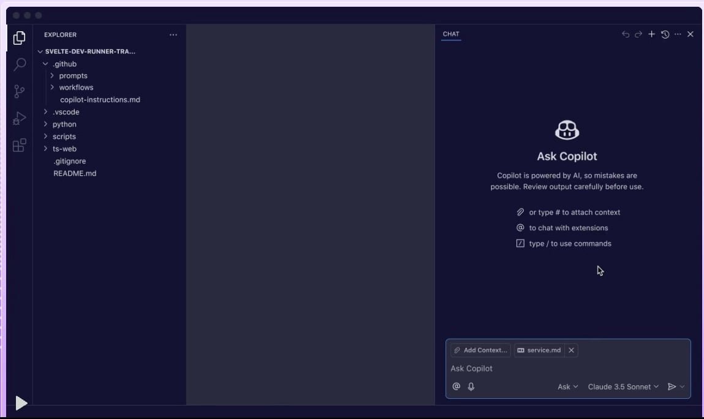
Task: Click 'type / to use commands' text
Action: [x=570, y=243]
